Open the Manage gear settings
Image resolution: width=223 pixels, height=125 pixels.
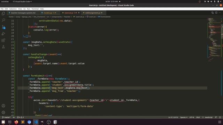click(3, 112)
